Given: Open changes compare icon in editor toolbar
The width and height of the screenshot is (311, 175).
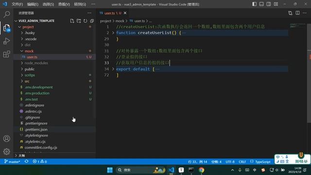Looking at the screenshot, I should pos(291,13).
